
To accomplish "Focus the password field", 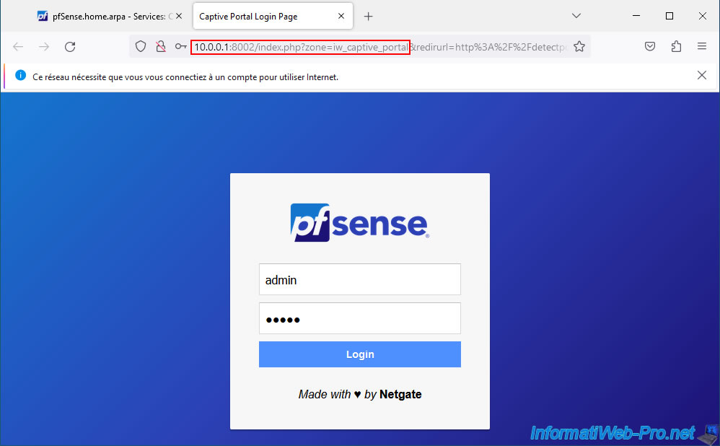I will pyautogui.click(x=360, y=318).
